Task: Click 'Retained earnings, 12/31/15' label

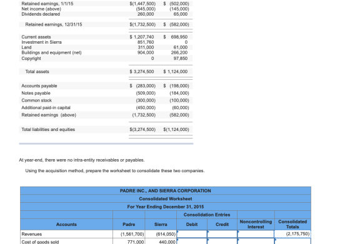Action: (x=54, y=24)
